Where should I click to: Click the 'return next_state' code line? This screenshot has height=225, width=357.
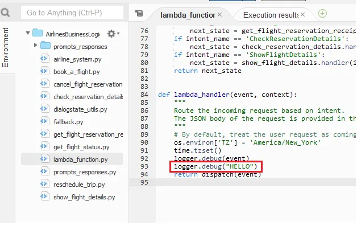click(207, 71)
